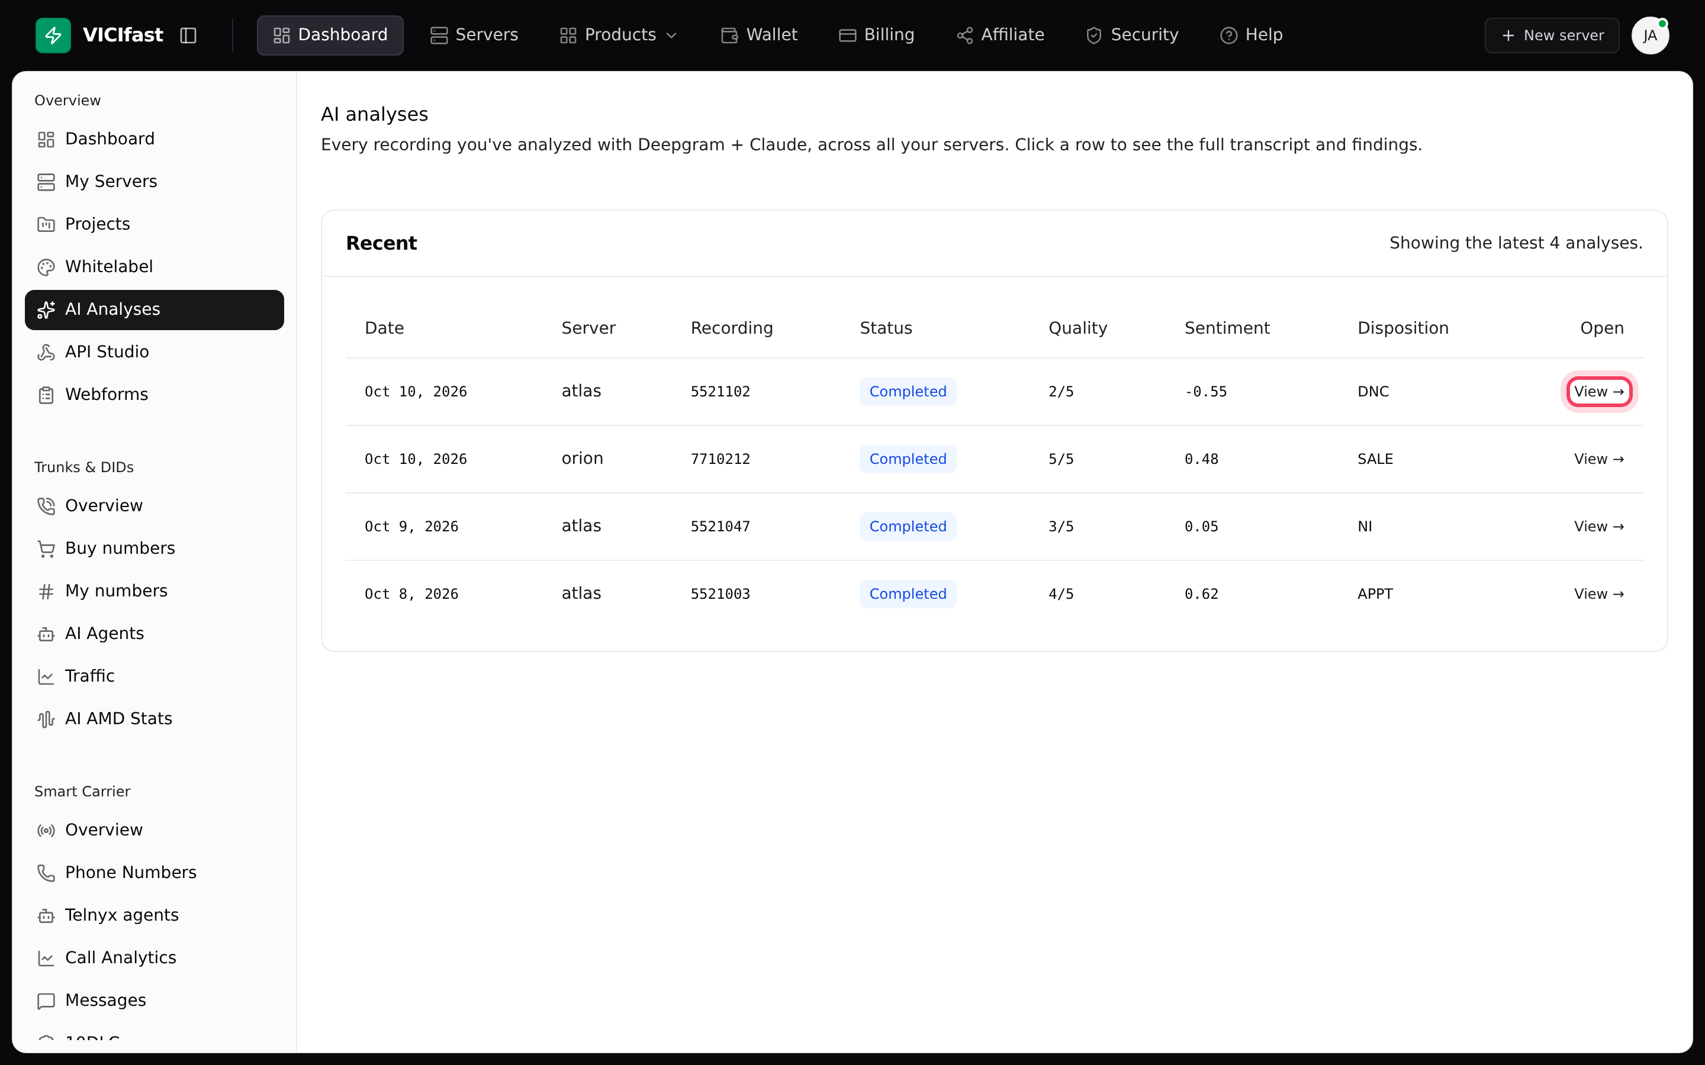Screen dimensions: 1705x1065
Task: Open the Affiliate tab in the top bar
Action: point(1001,35)
